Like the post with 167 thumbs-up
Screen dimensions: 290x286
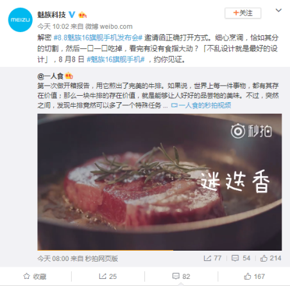254,276
